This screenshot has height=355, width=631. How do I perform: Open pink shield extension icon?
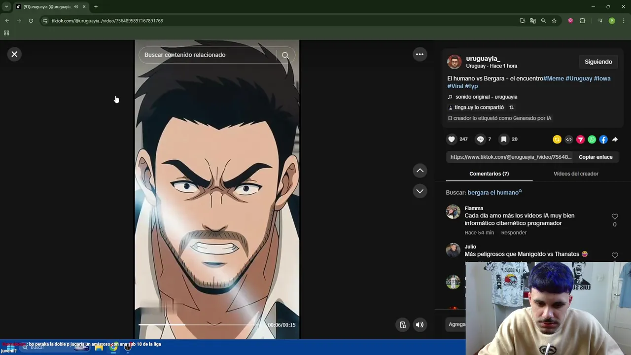[570, 21]
